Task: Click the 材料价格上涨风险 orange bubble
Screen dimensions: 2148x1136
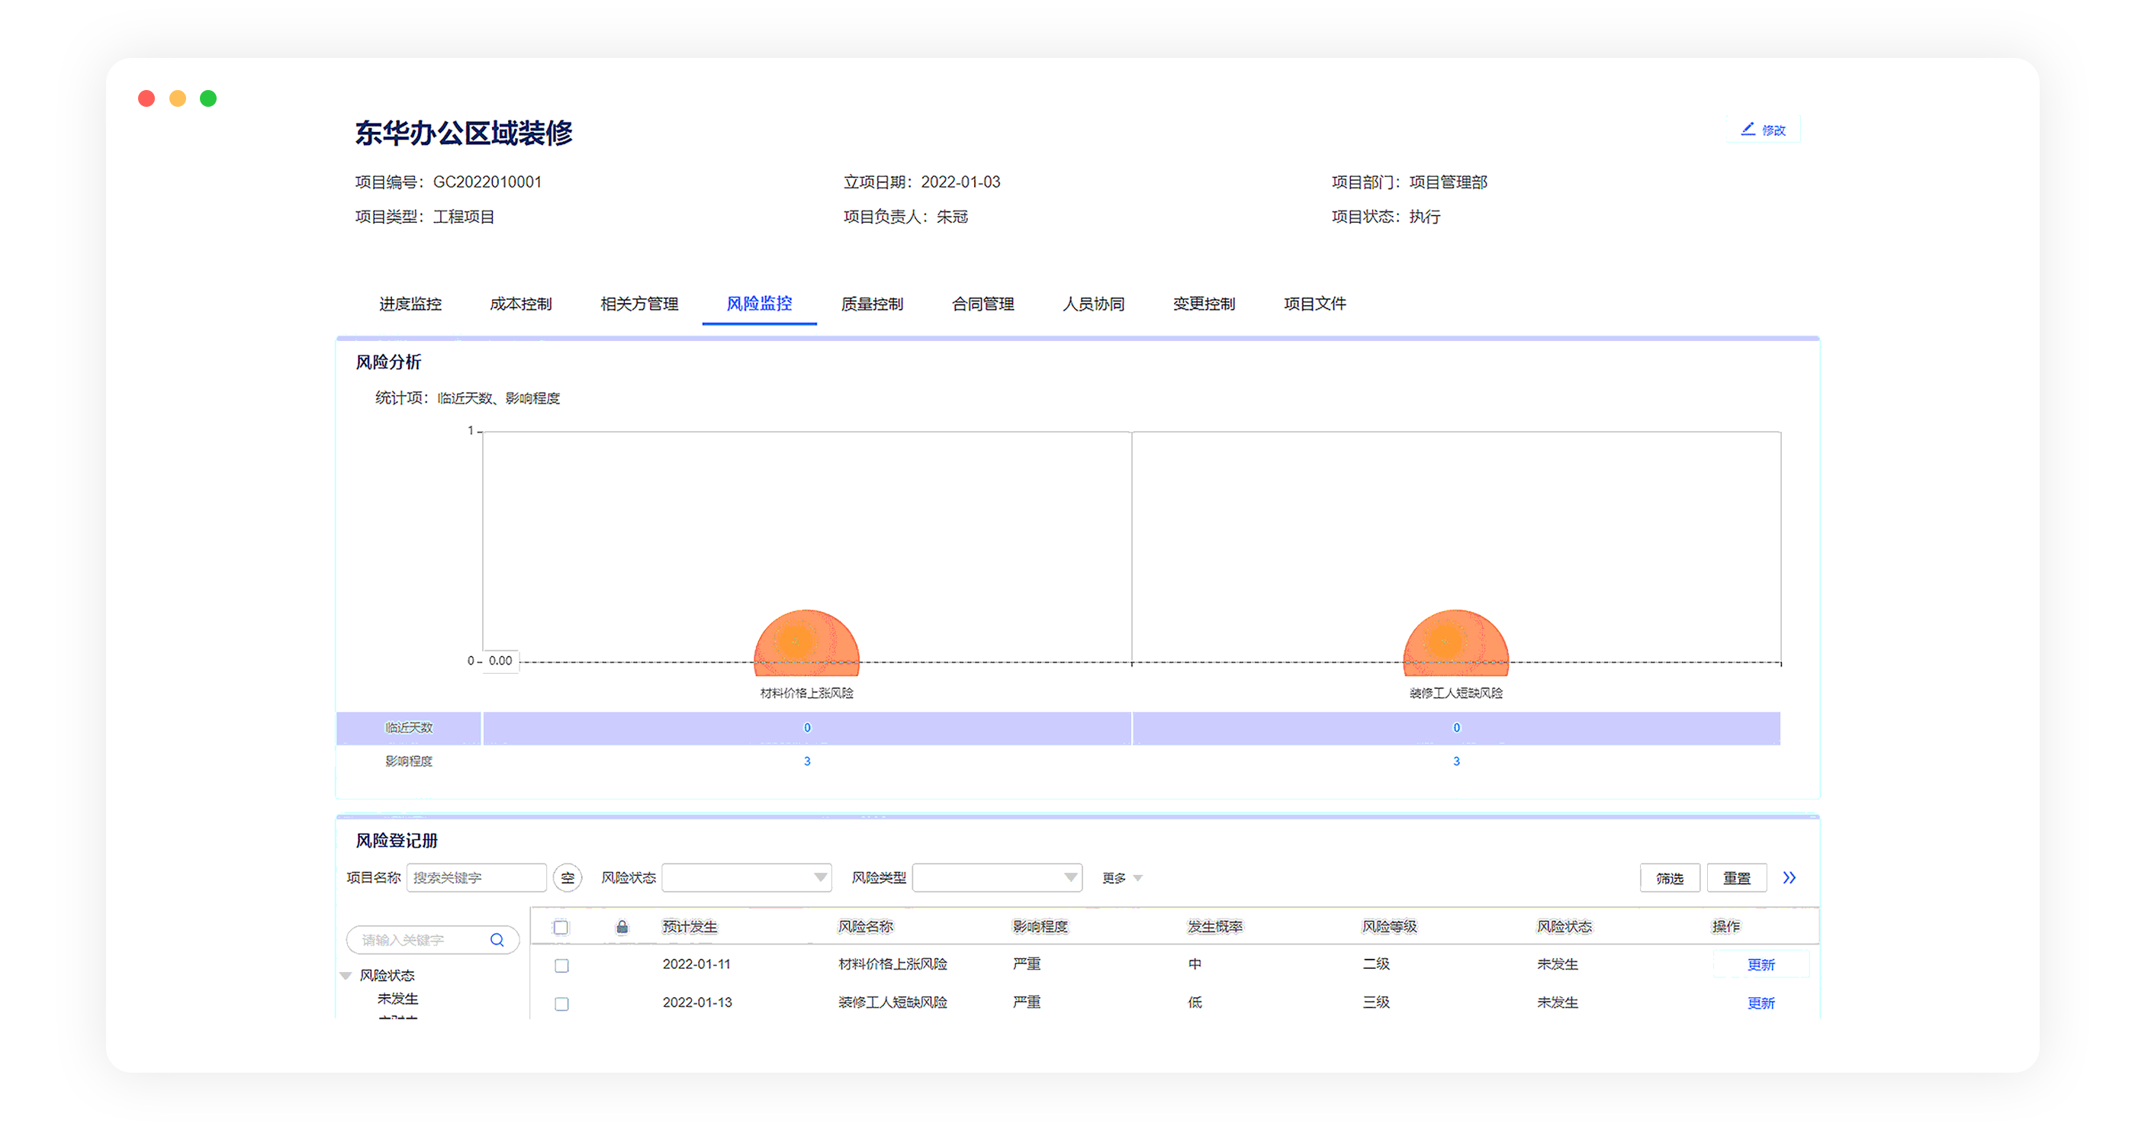Action: [x=806, y=642]
